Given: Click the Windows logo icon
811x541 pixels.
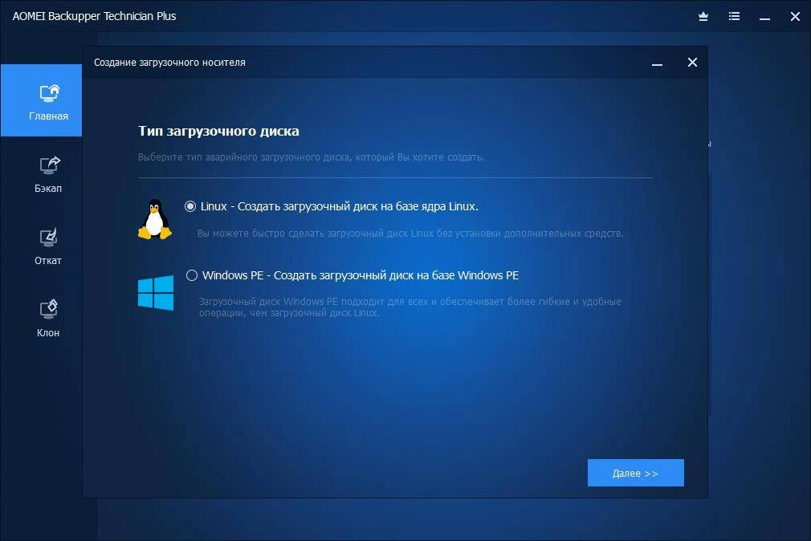Looking at the screenshot, I should click(x=156, y=293).
